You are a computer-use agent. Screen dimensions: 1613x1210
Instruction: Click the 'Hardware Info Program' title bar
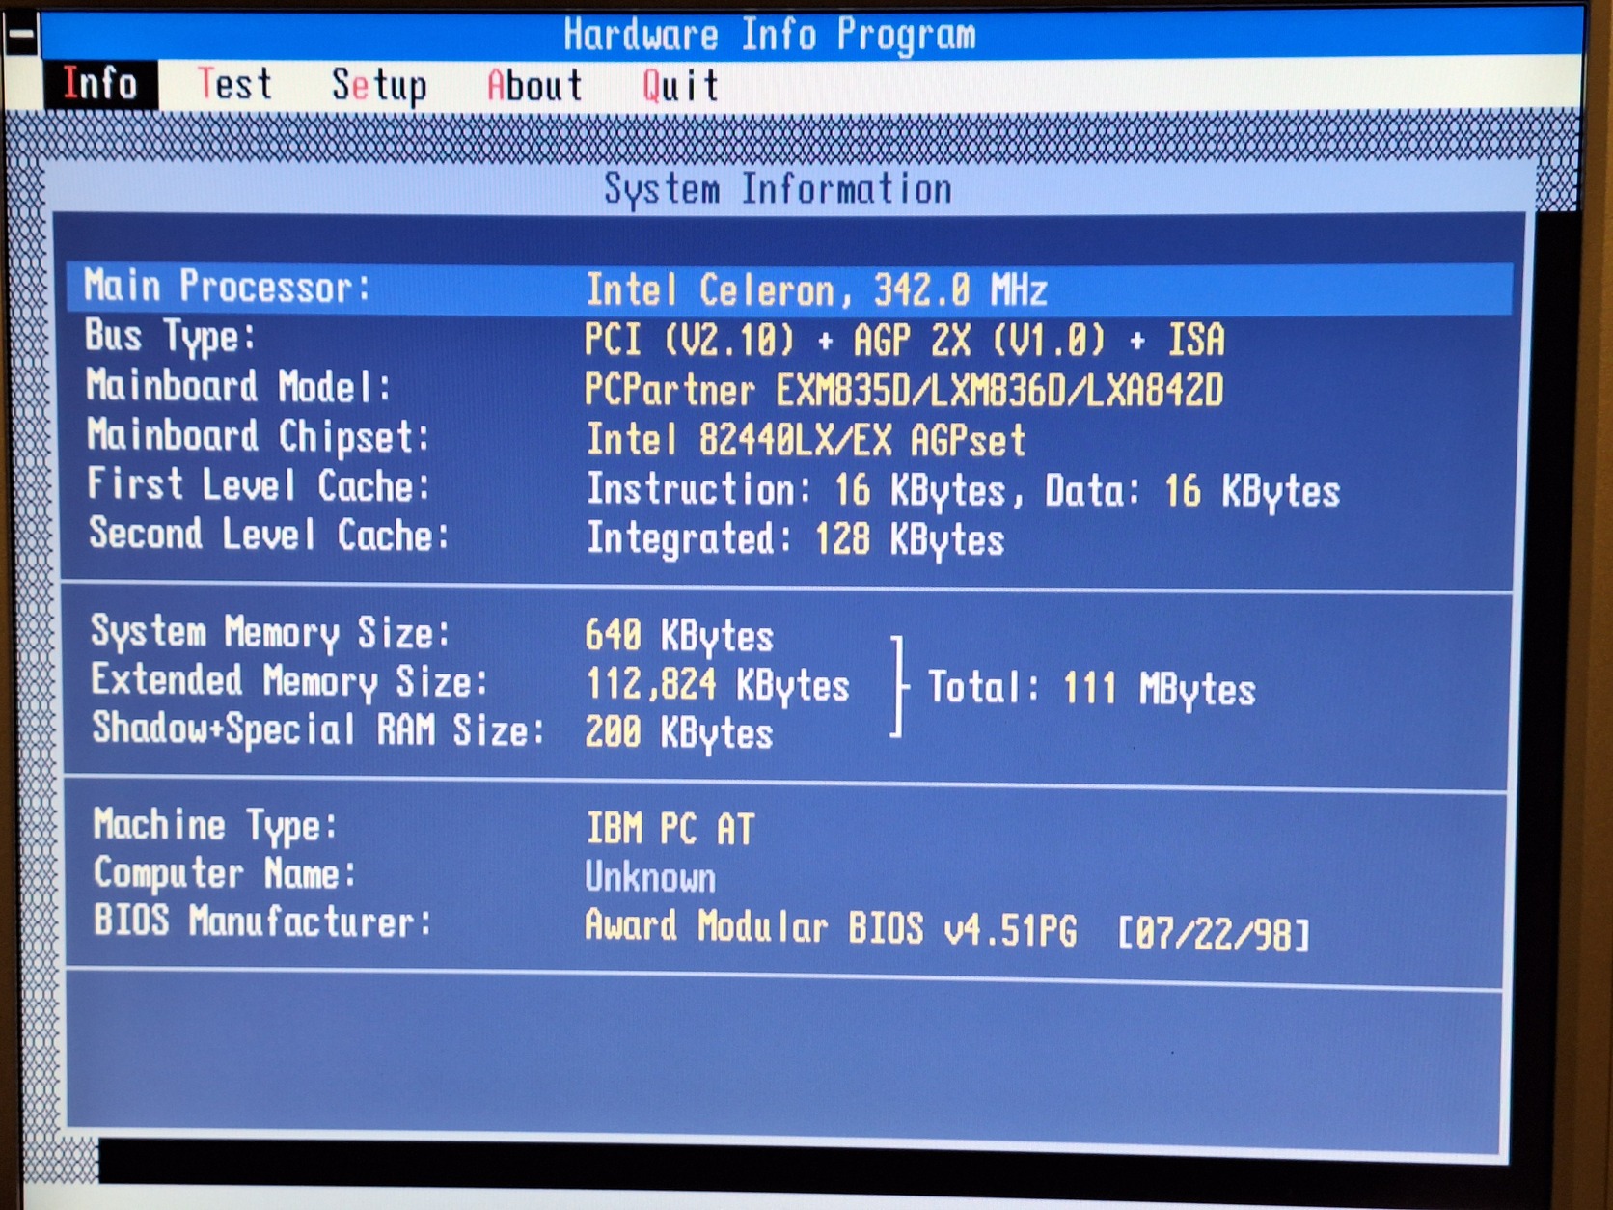pyautogui.click(x=770, y=35)
